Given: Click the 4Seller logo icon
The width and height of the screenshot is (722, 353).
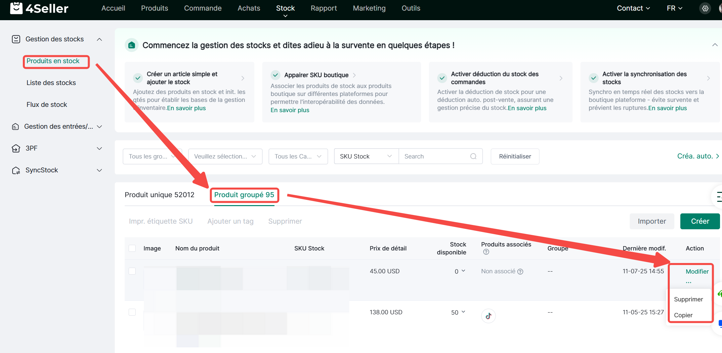Looking at the screenshot, I should click(16, 8).
